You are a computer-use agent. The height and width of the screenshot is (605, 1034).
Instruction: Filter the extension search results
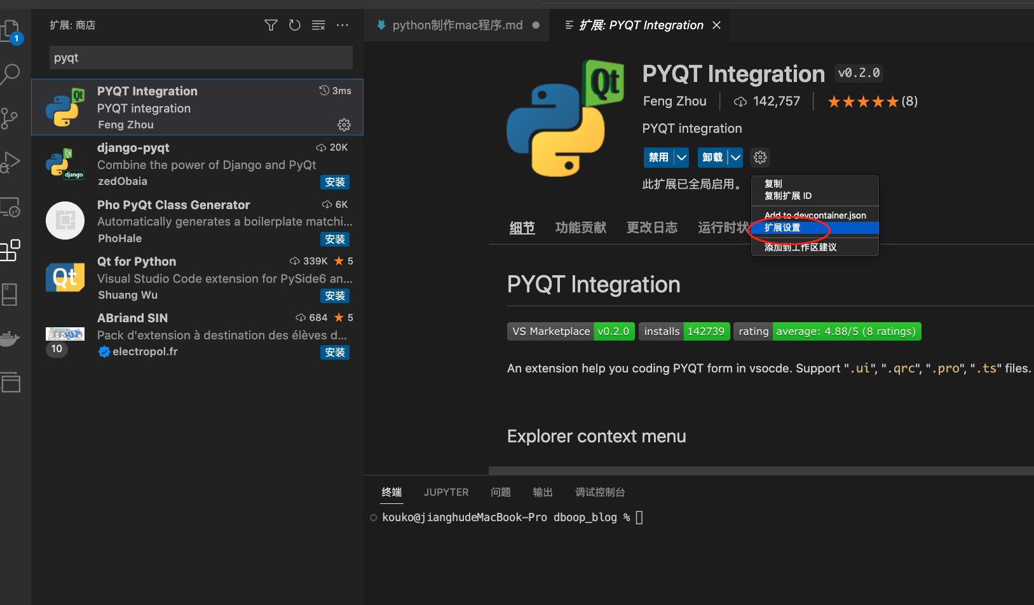click(271, 25)
